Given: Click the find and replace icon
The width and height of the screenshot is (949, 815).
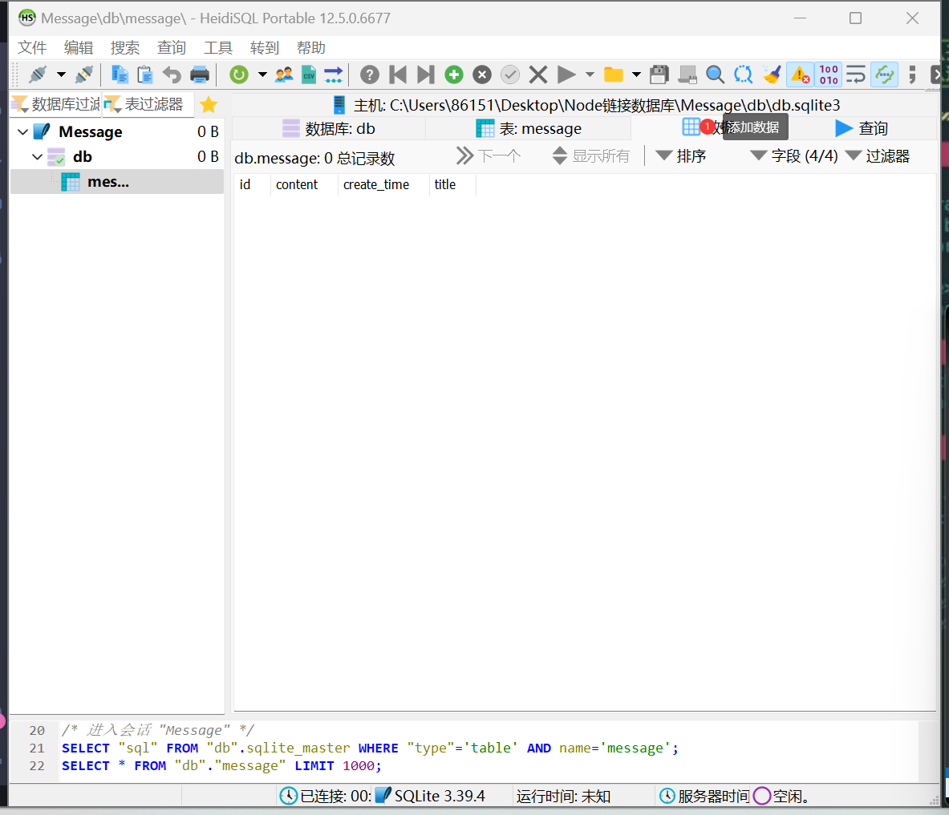Looking at the screenshot, I should (x=743, y=75).
